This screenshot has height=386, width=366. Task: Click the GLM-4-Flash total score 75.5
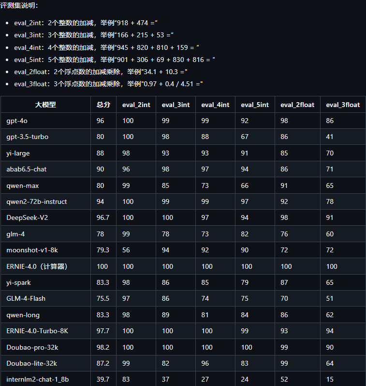coord(103,299)
